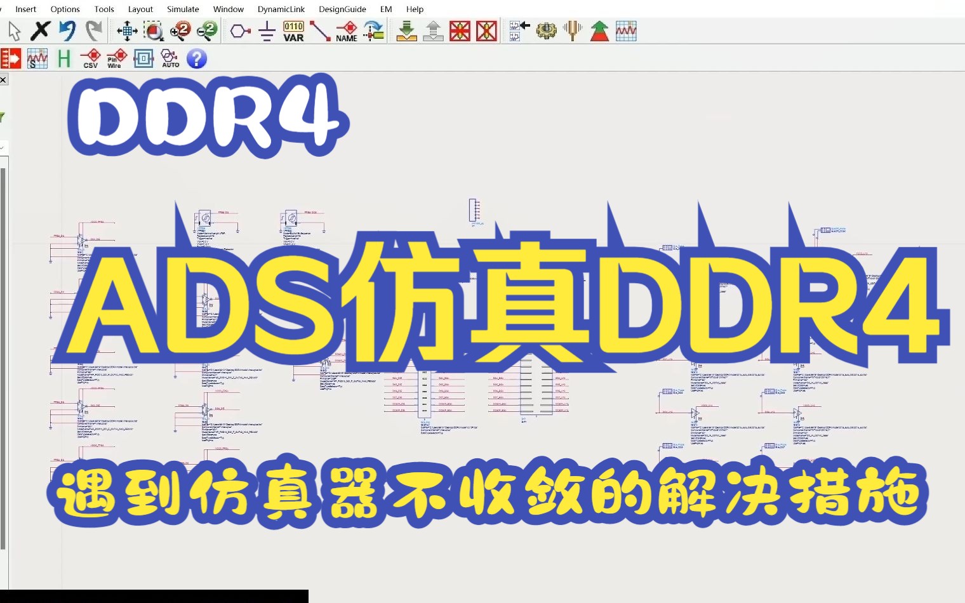Insert a wire/pin NAME label
Image resolution: width=965 pixels, height=603 pixels.
pos(346,30)
